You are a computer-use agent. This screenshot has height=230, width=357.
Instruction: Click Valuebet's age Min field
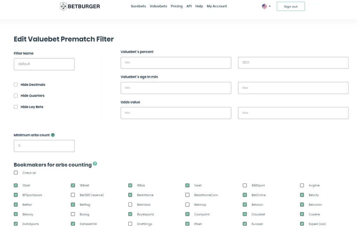pos(176,88)
